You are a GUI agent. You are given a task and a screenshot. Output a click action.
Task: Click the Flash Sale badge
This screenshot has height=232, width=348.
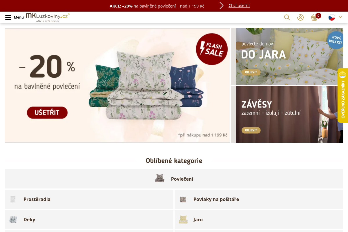(212, 49)
